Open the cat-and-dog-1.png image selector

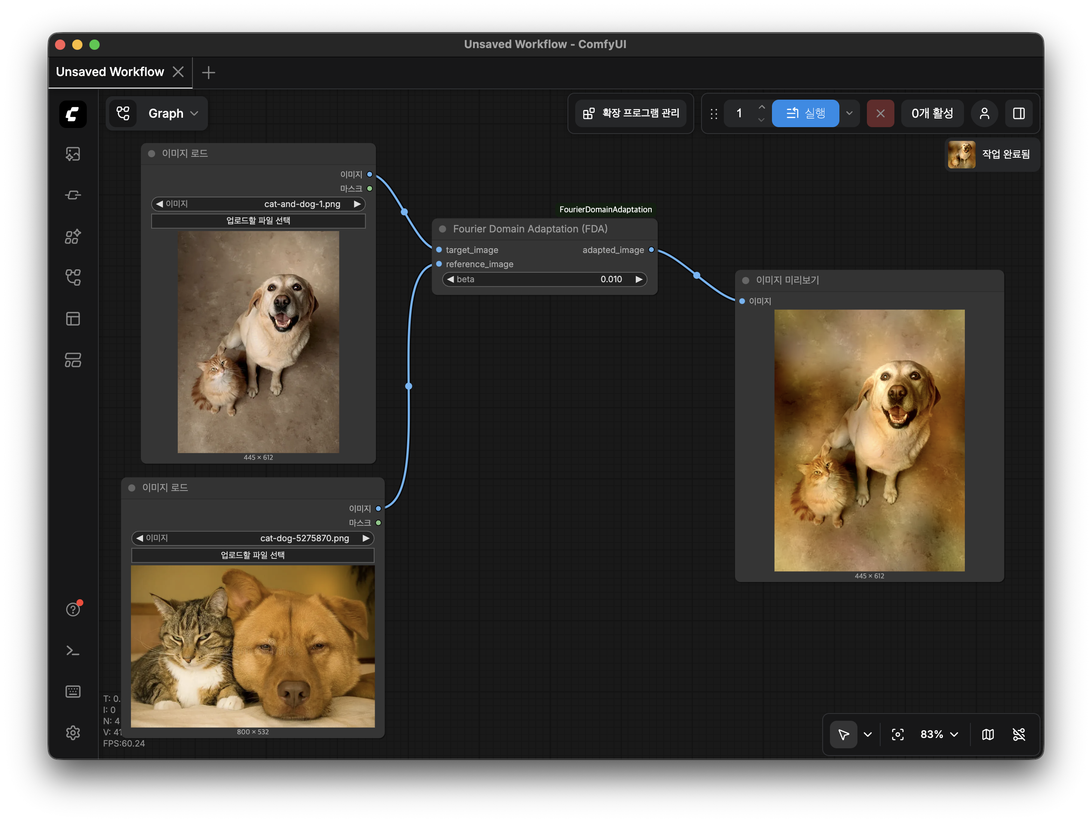tap(258, 204)
